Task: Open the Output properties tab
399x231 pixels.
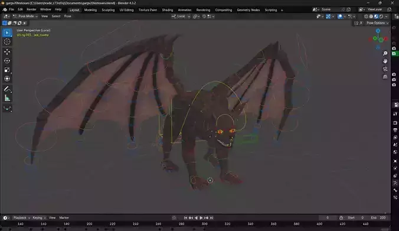Action: point(395,130)
